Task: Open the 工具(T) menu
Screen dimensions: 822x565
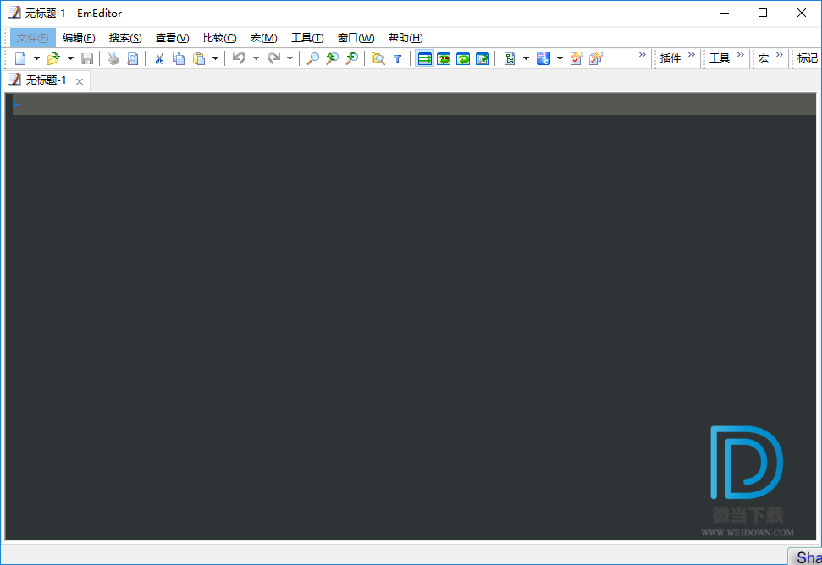Action: coord(307,38)
